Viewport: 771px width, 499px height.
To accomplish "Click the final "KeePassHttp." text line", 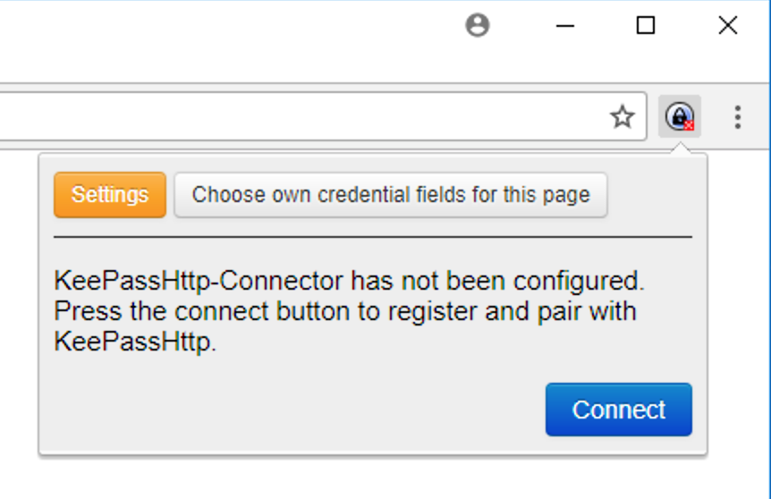I will click(135, 342).
